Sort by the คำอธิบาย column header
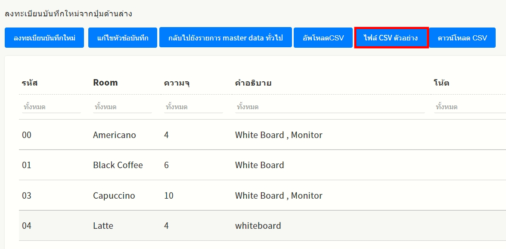Screen dimensions: 506x249 253,83
